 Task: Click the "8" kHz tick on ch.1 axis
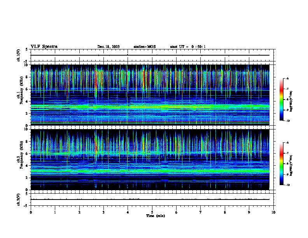point(27,77)
